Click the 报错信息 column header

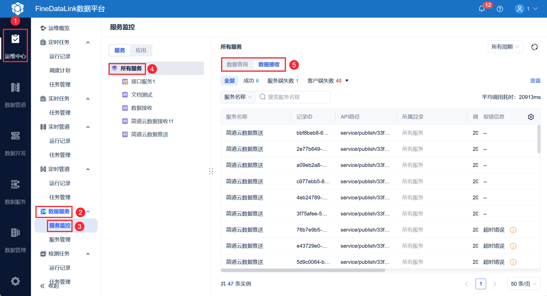coord(494,117)
